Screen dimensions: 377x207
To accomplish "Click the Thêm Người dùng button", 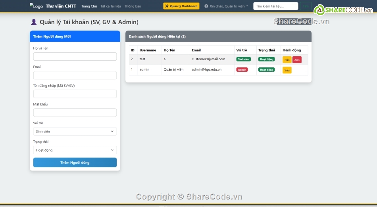I will click(x=75, y=163).
